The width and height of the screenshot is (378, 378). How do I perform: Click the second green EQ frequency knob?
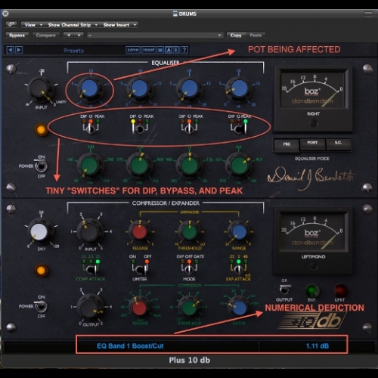coord(139,165)
